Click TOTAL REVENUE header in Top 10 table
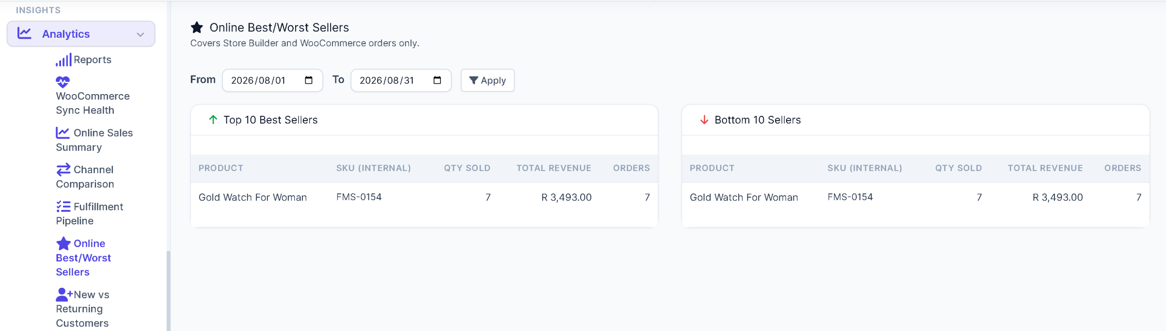This screenshot has width=1166, height=331. tap(554, 168)
